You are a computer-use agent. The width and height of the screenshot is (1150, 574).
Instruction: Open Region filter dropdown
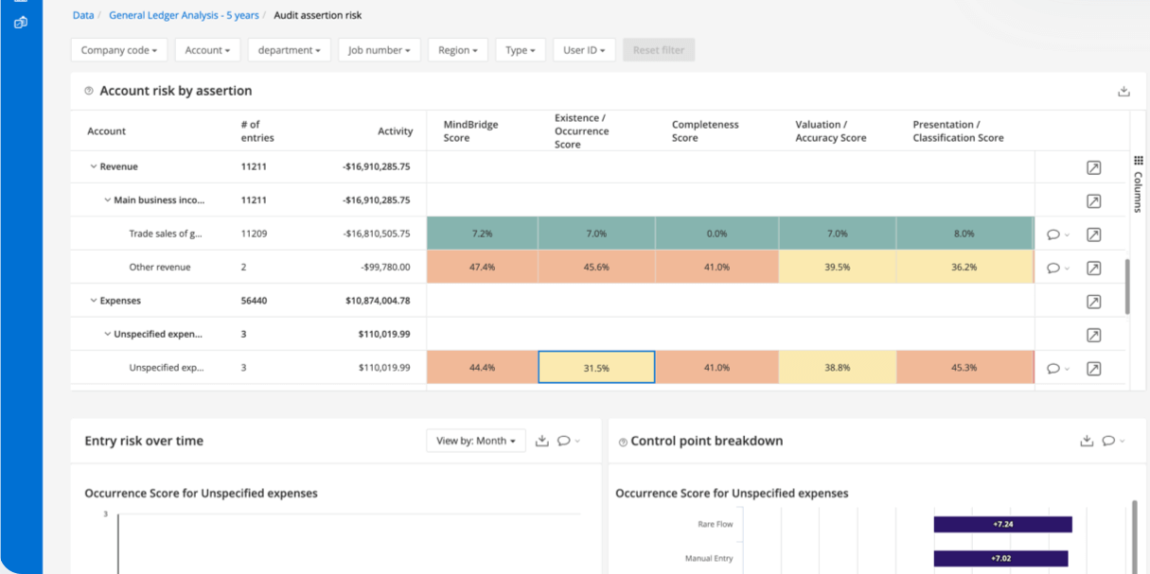click(458, 50)
